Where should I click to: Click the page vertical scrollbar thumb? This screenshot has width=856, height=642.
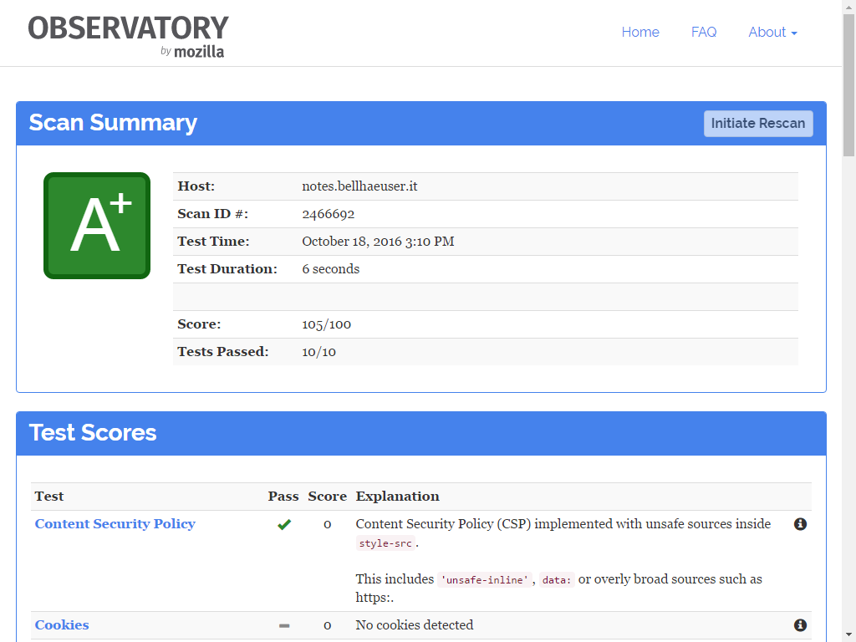tap(849, 84)
